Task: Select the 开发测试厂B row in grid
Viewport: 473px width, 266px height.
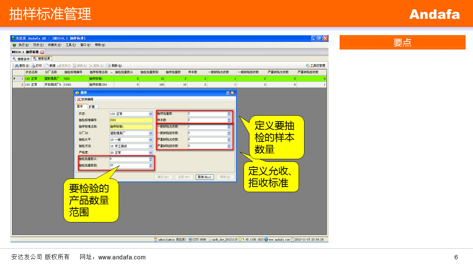Action: [x=53, y=85]
